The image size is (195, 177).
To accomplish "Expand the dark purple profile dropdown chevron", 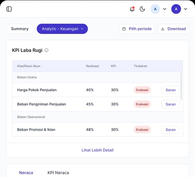I will [185, 9].
